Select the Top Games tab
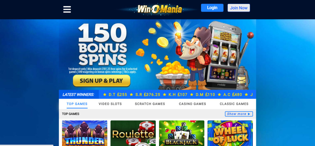 pos(77,104)
